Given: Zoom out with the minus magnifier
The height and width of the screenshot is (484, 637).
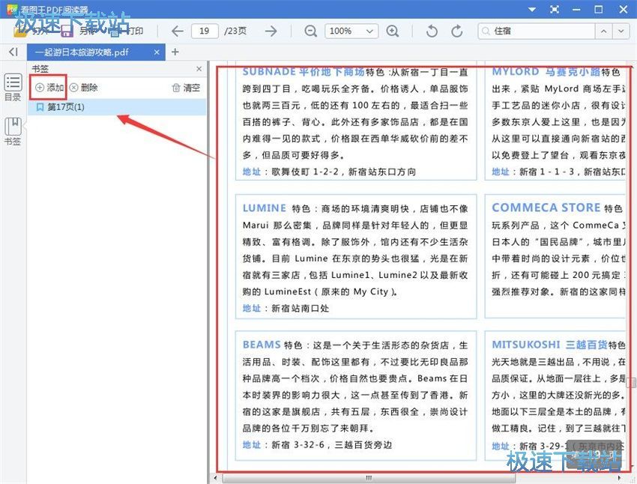Looking at the screenshot, I should (x=310, y=31).
